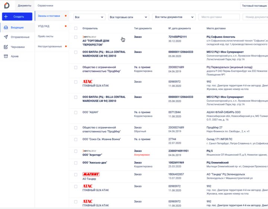Image resolution: width=268 pixels, height=209 pixels.
Task: Click РЦ Первоуральск (акцизный склад) cell
Action: click(229, 67)
